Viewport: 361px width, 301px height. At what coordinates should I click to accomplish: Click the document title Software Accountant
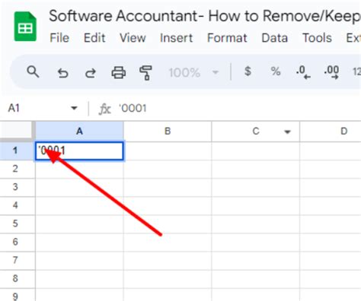205,16
